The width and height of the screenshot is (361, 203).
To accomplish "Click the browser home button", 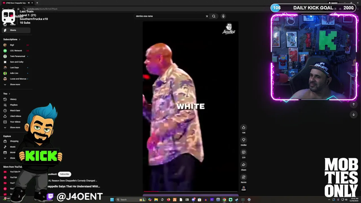I will coord(18,9).
